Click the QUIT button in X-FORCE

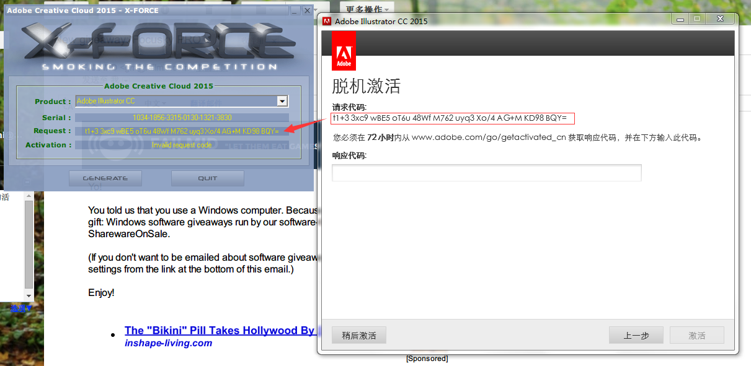[208, 178]
